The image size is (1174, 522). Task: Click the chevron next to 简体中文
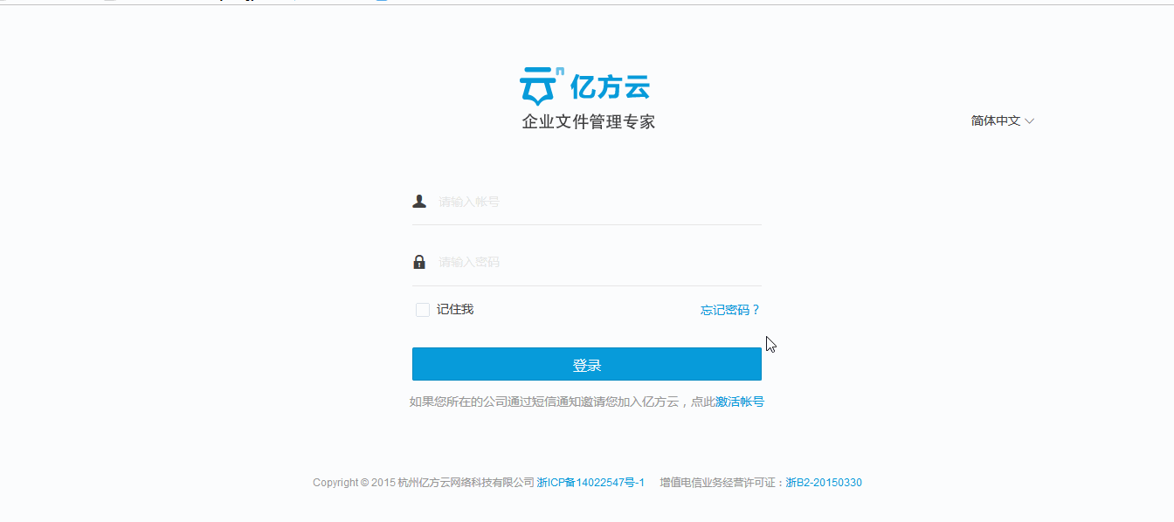pyautogui.click(x=1030, y=121)
